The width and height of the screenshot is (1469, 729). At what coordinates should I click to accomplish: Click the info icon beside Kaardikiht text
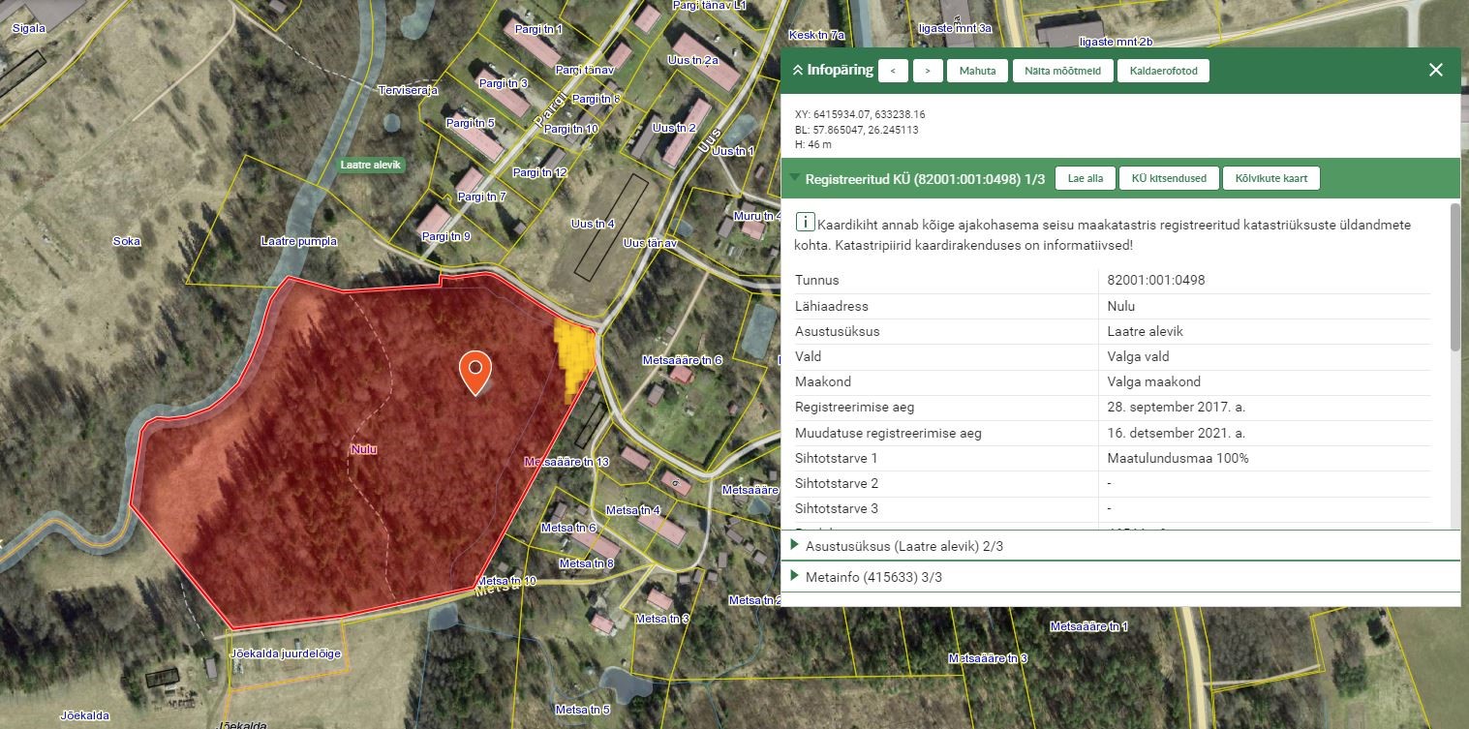tap(804, 224)
